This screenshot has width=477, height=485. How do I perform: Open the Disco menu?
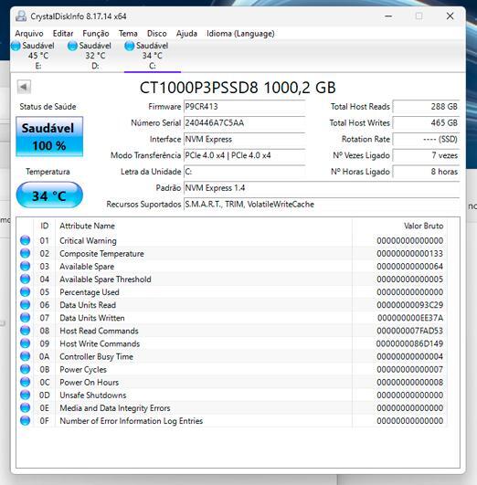pos(156,34)
